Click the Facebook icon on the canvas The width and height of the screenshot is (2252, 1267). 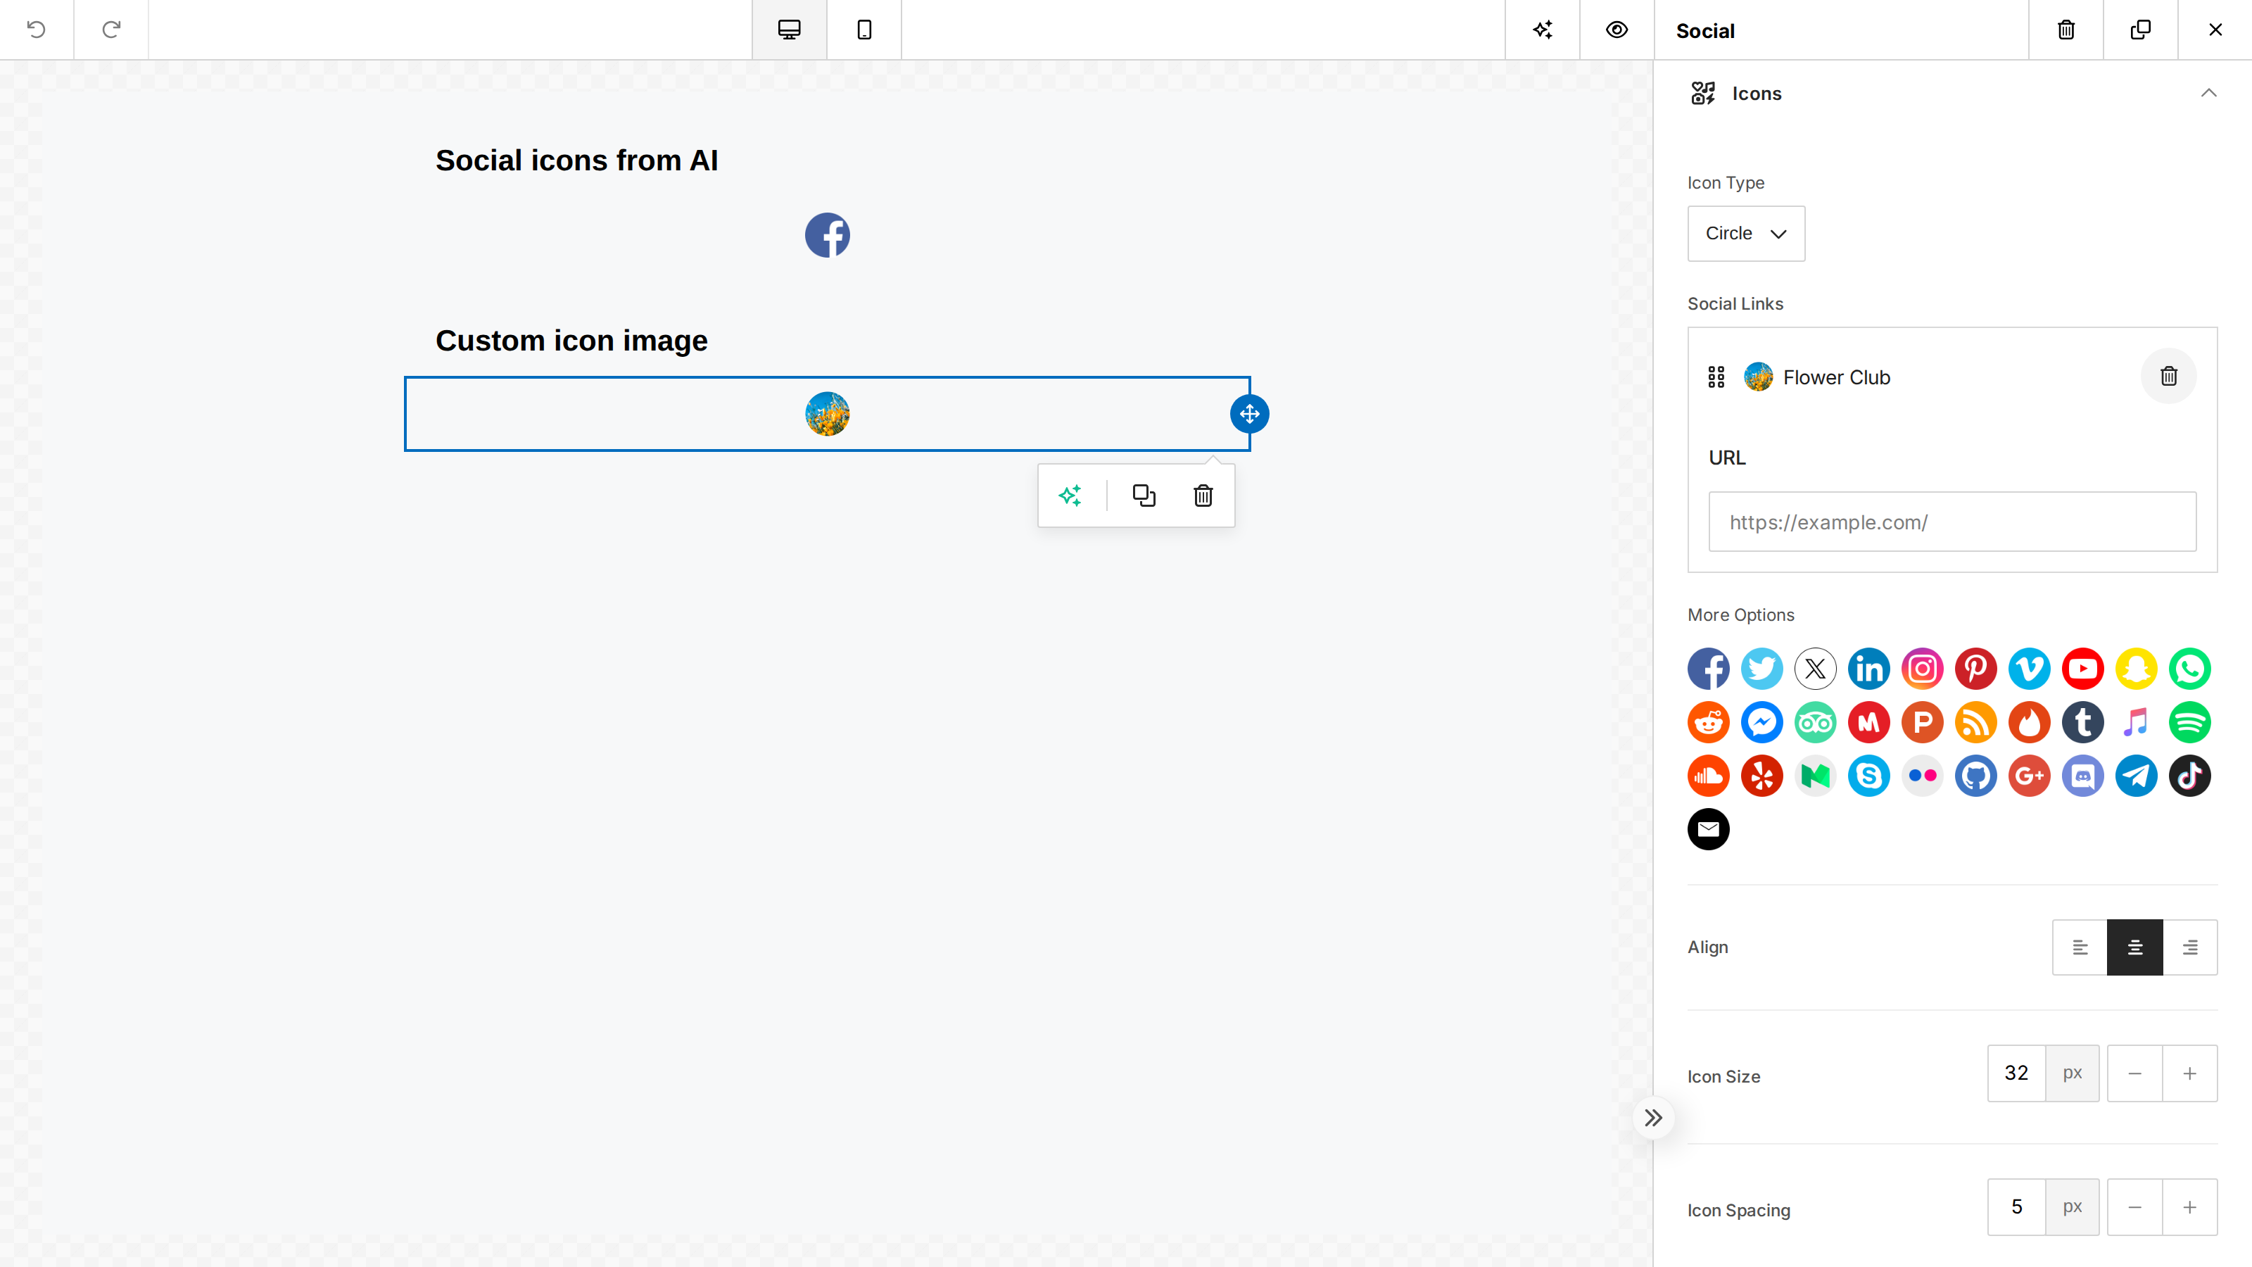[827, 235]
